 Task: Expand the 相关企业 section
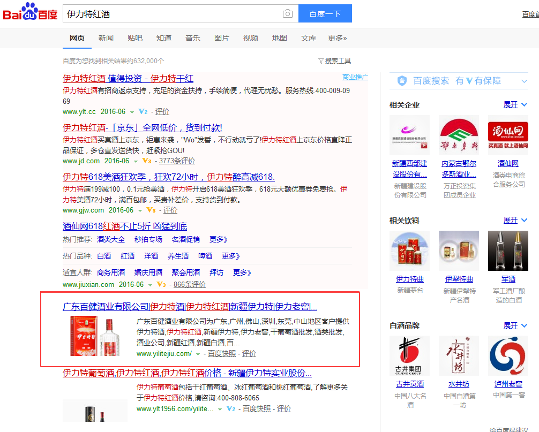tap(515, 105)
